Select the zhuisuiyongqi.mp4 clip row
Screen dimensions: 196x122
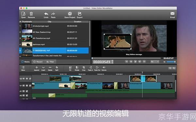point(54,26)
